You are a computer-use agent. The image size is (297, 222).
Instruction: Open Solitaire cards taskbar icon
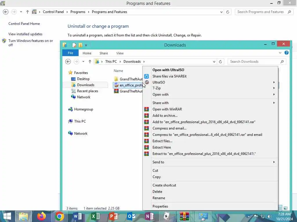pos(167,216)
